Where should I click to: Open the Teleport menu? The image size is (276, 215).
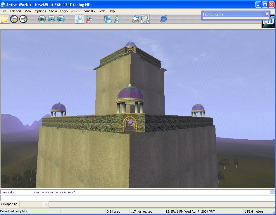[x=15, y=11]
